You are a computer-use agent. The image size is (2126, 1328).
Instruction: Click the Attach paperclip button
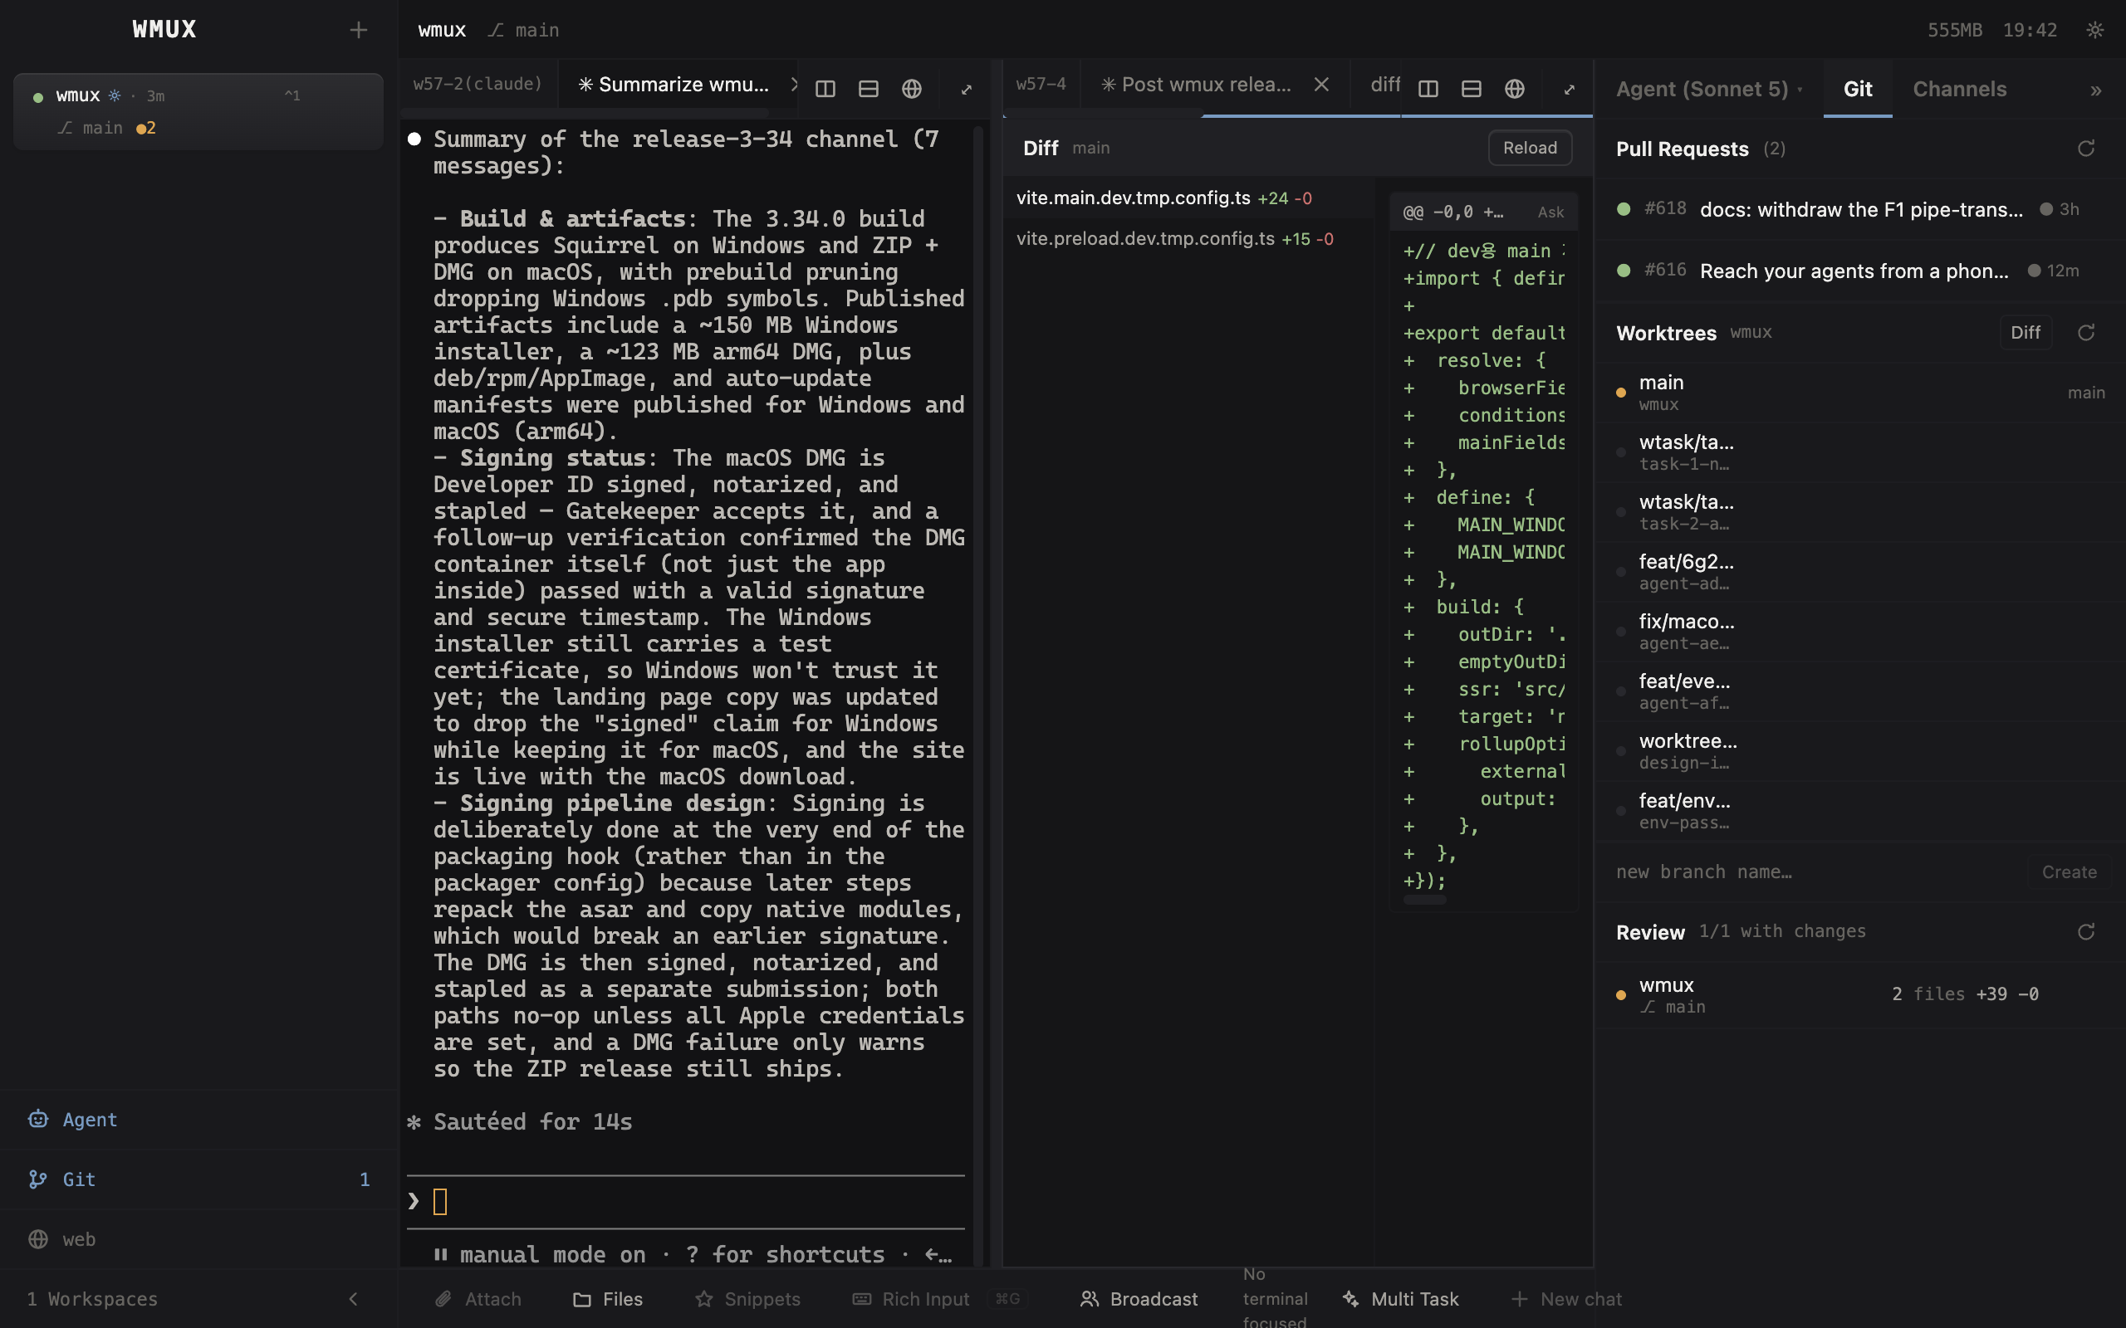tap(479, 1299)
